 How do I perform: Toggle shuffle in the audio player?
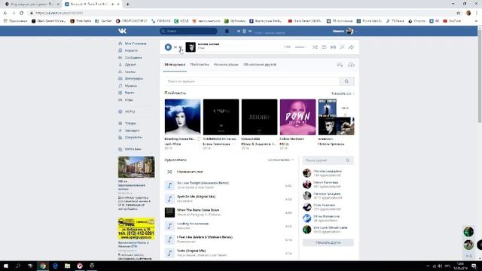[315, 47]
